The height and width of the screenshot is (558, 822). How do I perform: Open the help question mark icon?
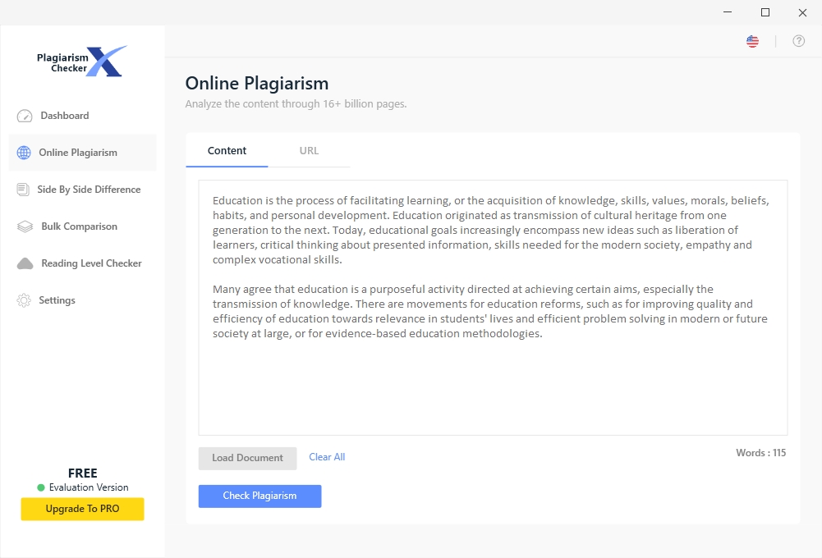point(798,40)
